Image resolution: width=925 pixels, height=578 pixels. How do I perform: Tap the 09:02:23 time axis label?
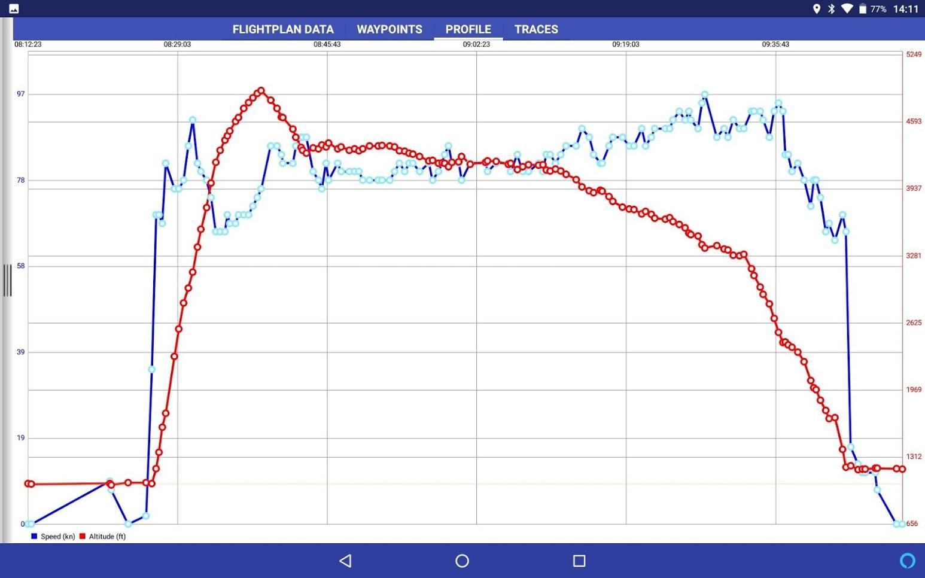476,44
